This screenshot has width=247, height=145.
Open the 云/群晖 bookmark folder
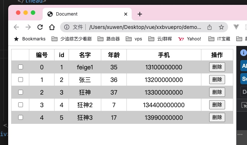point(160,39)
